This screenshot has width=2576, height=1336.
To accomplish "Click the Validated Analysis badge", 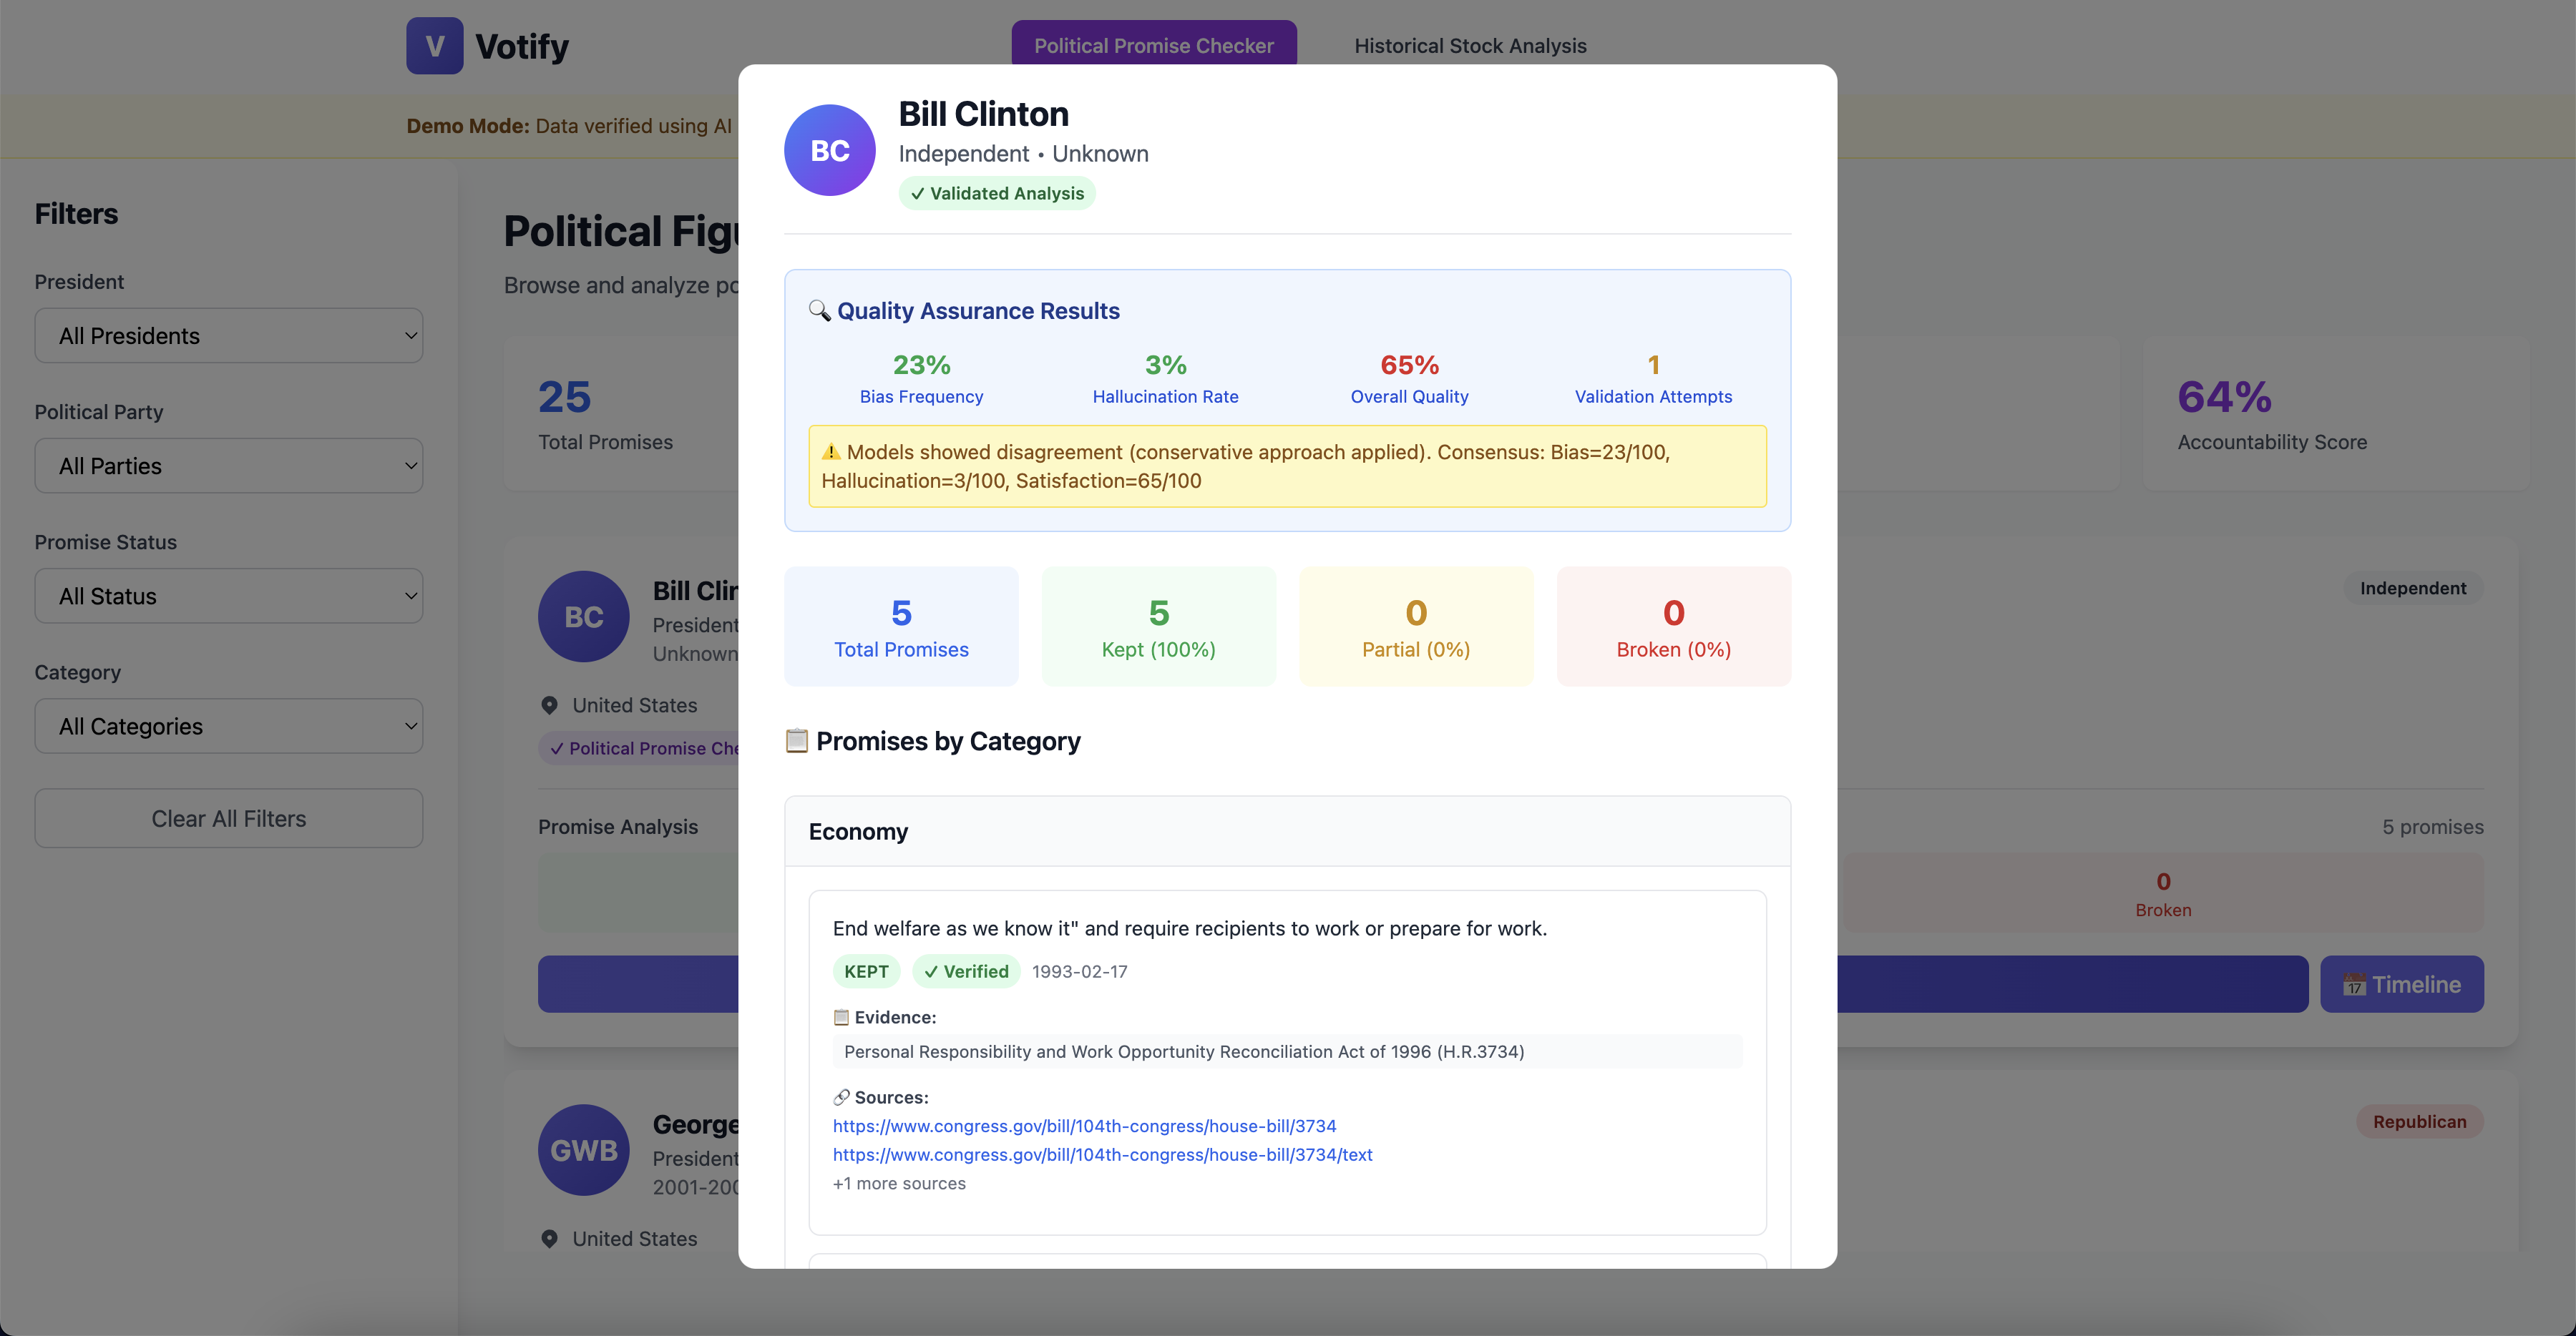I will click(997, 194).
